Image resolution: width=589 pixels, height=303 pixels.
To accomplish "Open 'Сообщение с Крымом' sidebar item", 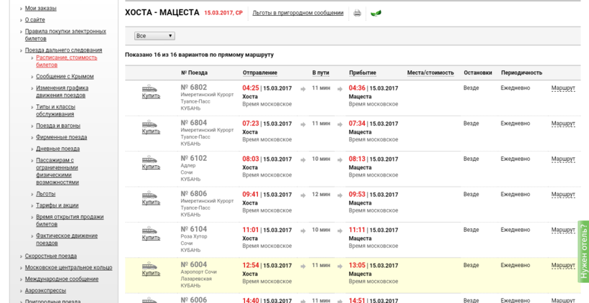I will 65,76.
